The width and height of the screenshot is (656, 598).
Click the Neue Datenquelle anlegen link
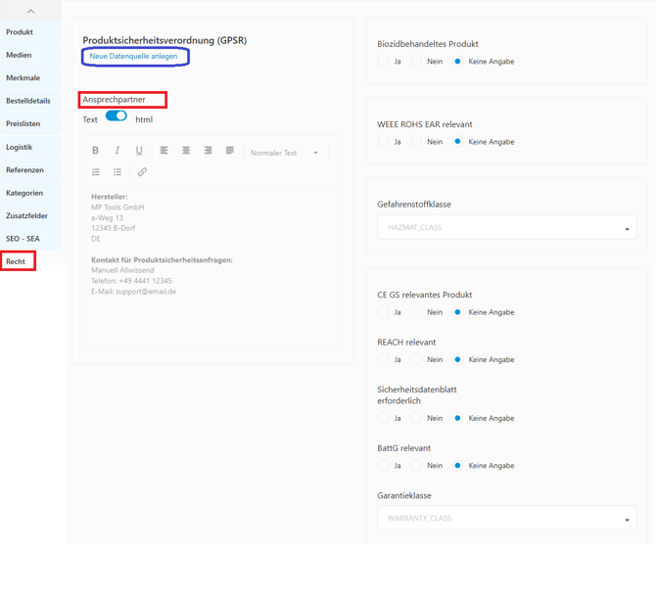click(x=134, y=57)
